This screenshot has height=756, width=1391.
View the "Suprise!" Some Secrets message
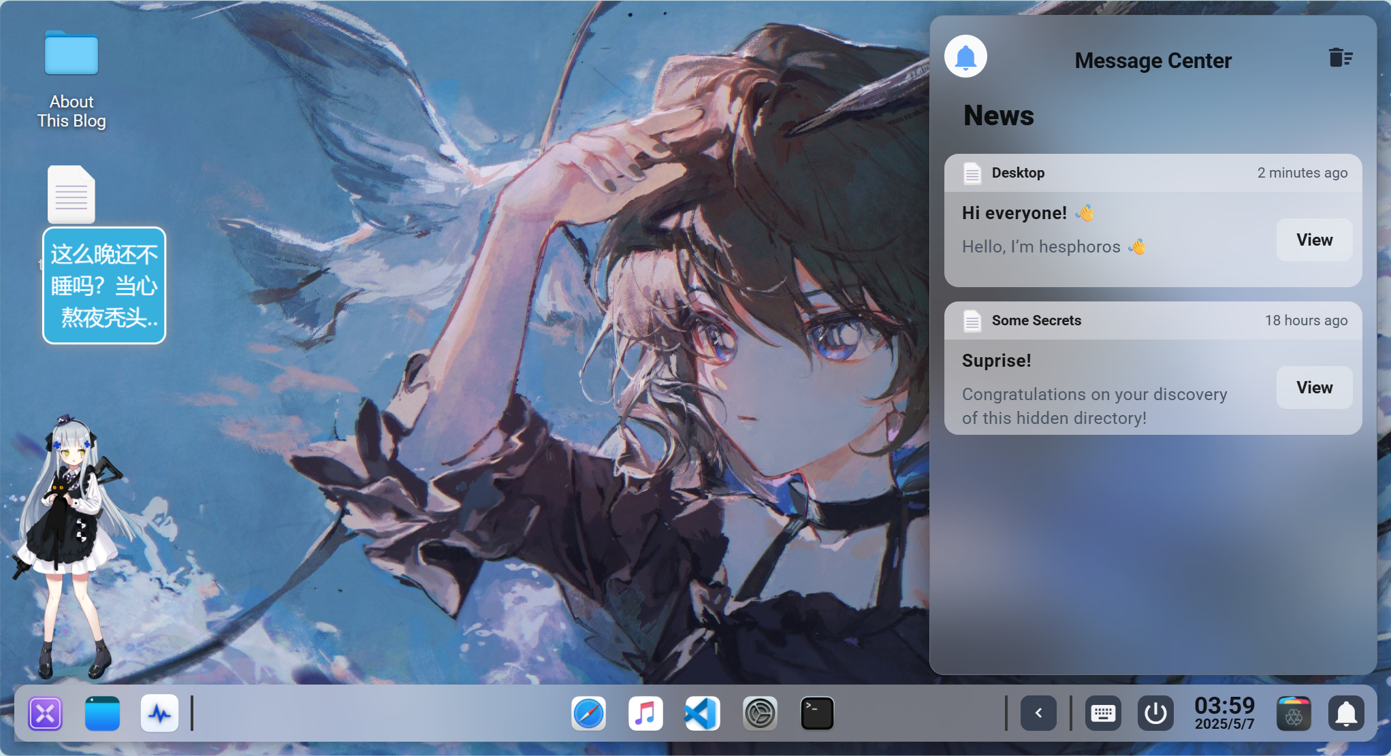point(1314,388)
